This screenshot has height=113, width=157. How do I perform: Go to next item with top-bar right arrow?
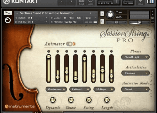[x=72, y=2]
